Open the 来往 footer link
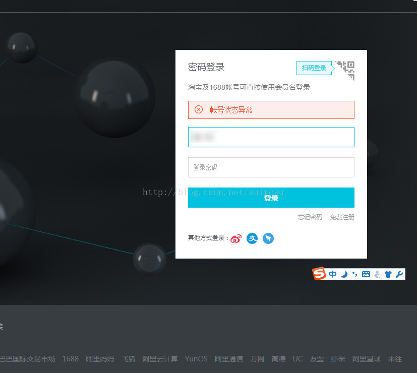 [395, 359]
